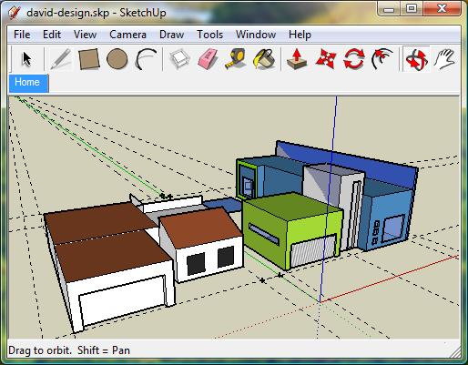Switch to the Home scene tab
Viewport: 468px width, 365px height.
28,83
